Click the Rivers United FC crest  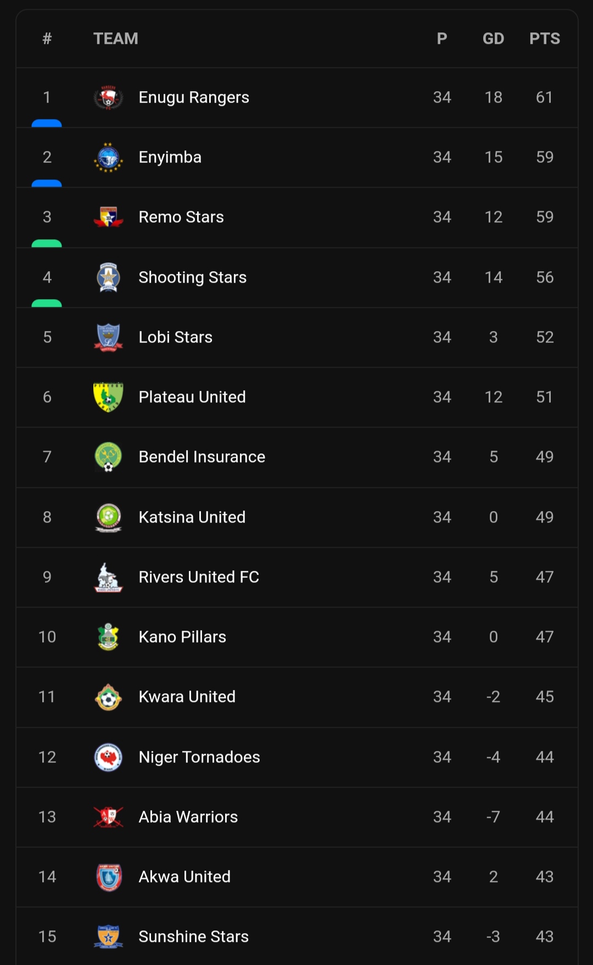coord(108,577)
